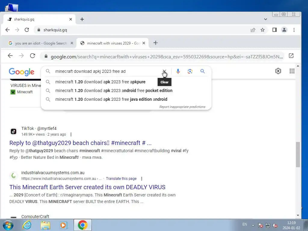Click page scrollbar up arrow

click(298, 66)
